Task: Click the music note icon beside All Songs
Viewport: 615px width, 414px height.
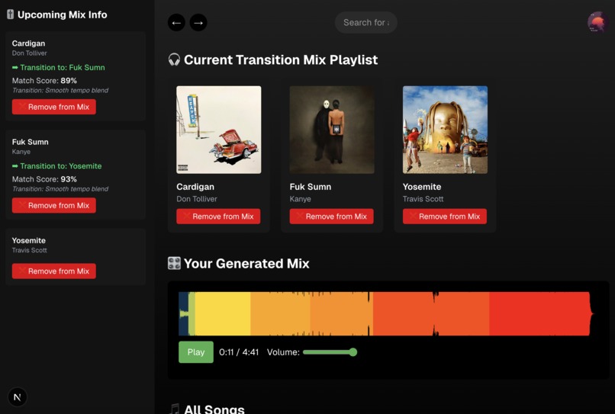Action: coord(175,409)
